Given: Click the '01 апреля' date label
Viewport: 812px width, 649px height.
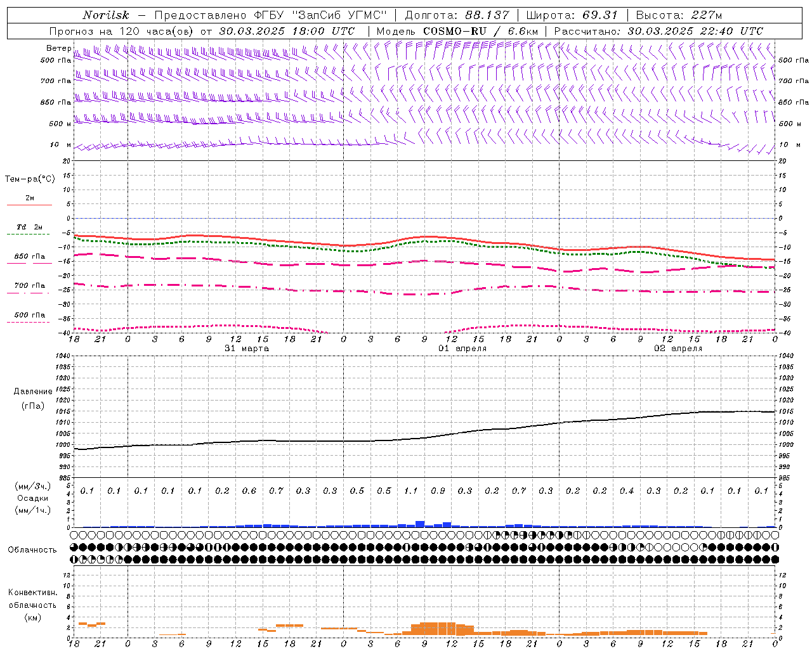Looking at the screenshot, I should (x=462, y=349).
